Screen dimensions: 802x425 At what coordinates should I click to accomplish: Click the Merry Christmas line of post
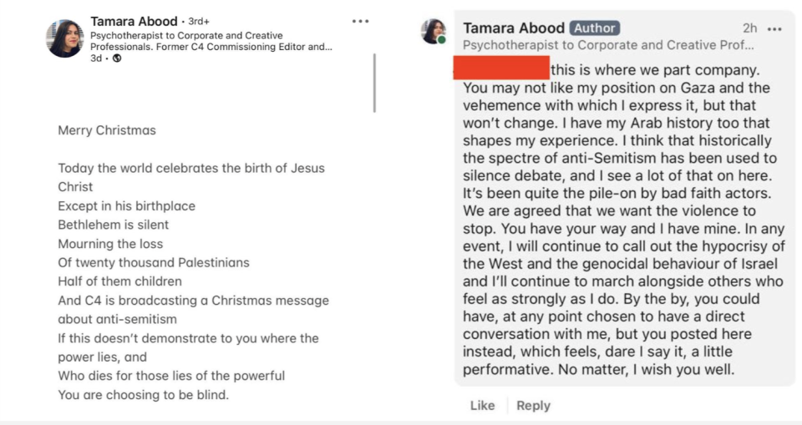point(106,130)
